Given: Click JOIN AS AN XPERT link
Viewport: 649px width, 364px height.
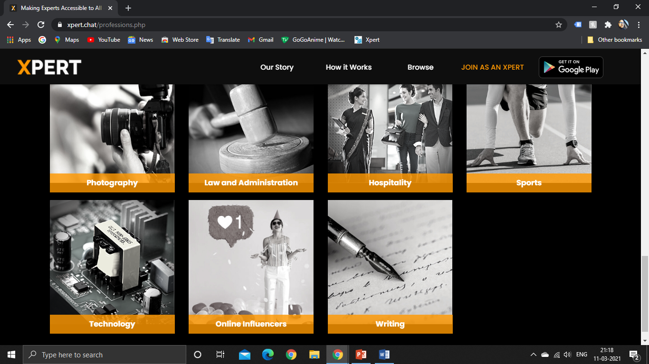Looking at the screenshot, I should coord(492,67).
